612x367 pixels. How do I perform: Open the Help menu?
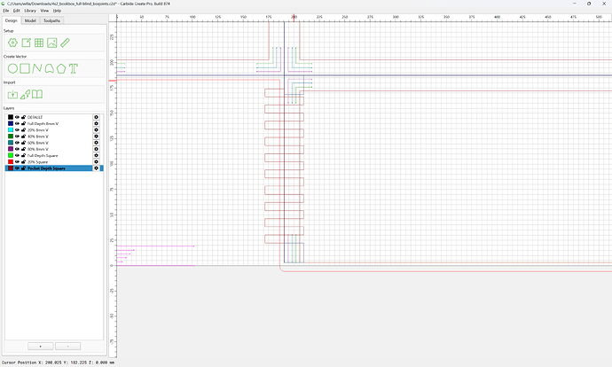pos(57,11)
